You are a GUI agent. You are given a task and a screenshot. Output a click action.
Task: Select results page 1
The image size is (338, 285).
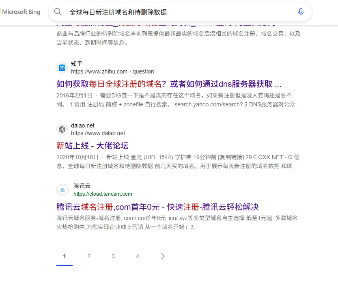[x=65, y=256]
